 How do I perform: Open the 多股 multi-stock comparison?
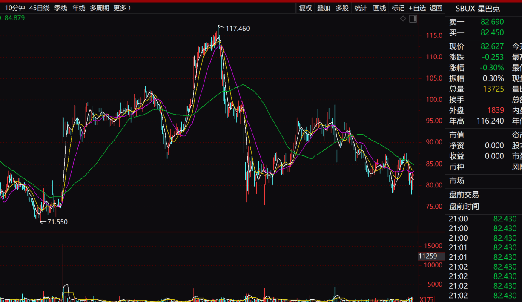click(x=342, y=8)
